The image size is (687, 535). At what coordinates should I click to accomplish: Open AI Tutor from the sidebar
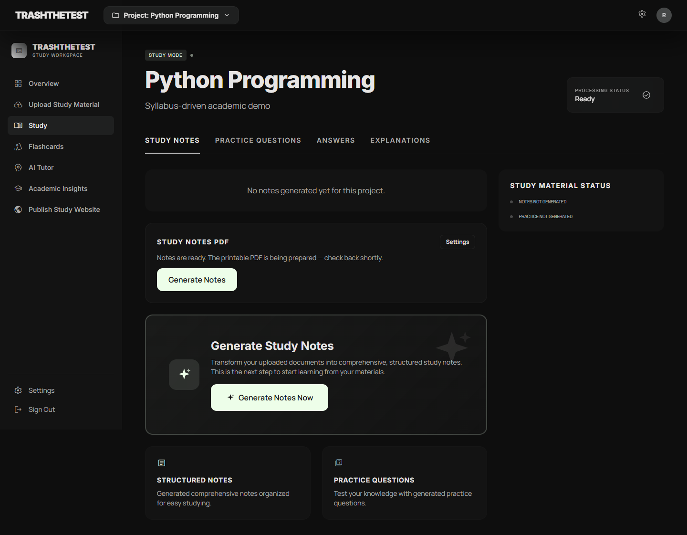(x=61, y=168)
